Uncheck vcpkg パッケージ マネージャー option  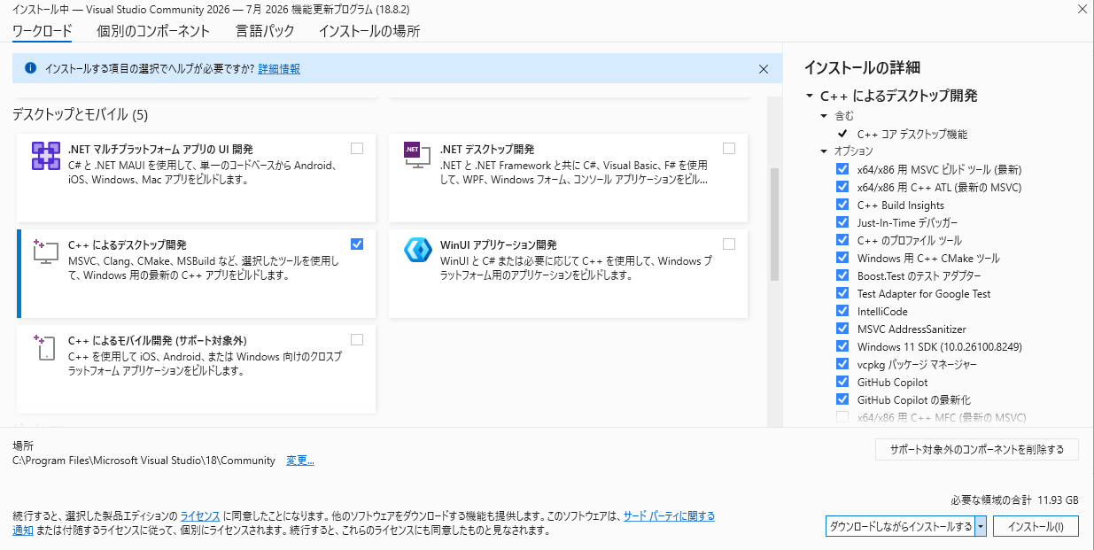point(842,364)
